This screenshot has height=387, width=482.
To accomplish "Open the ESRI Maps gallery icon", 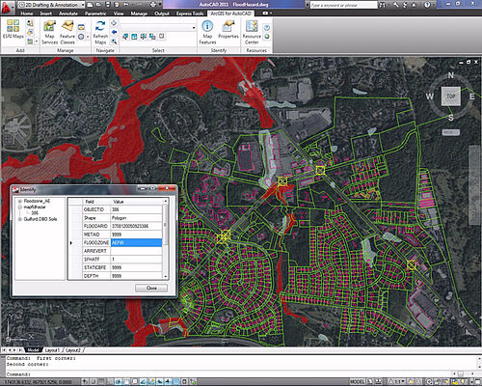I will click(13, 29).
